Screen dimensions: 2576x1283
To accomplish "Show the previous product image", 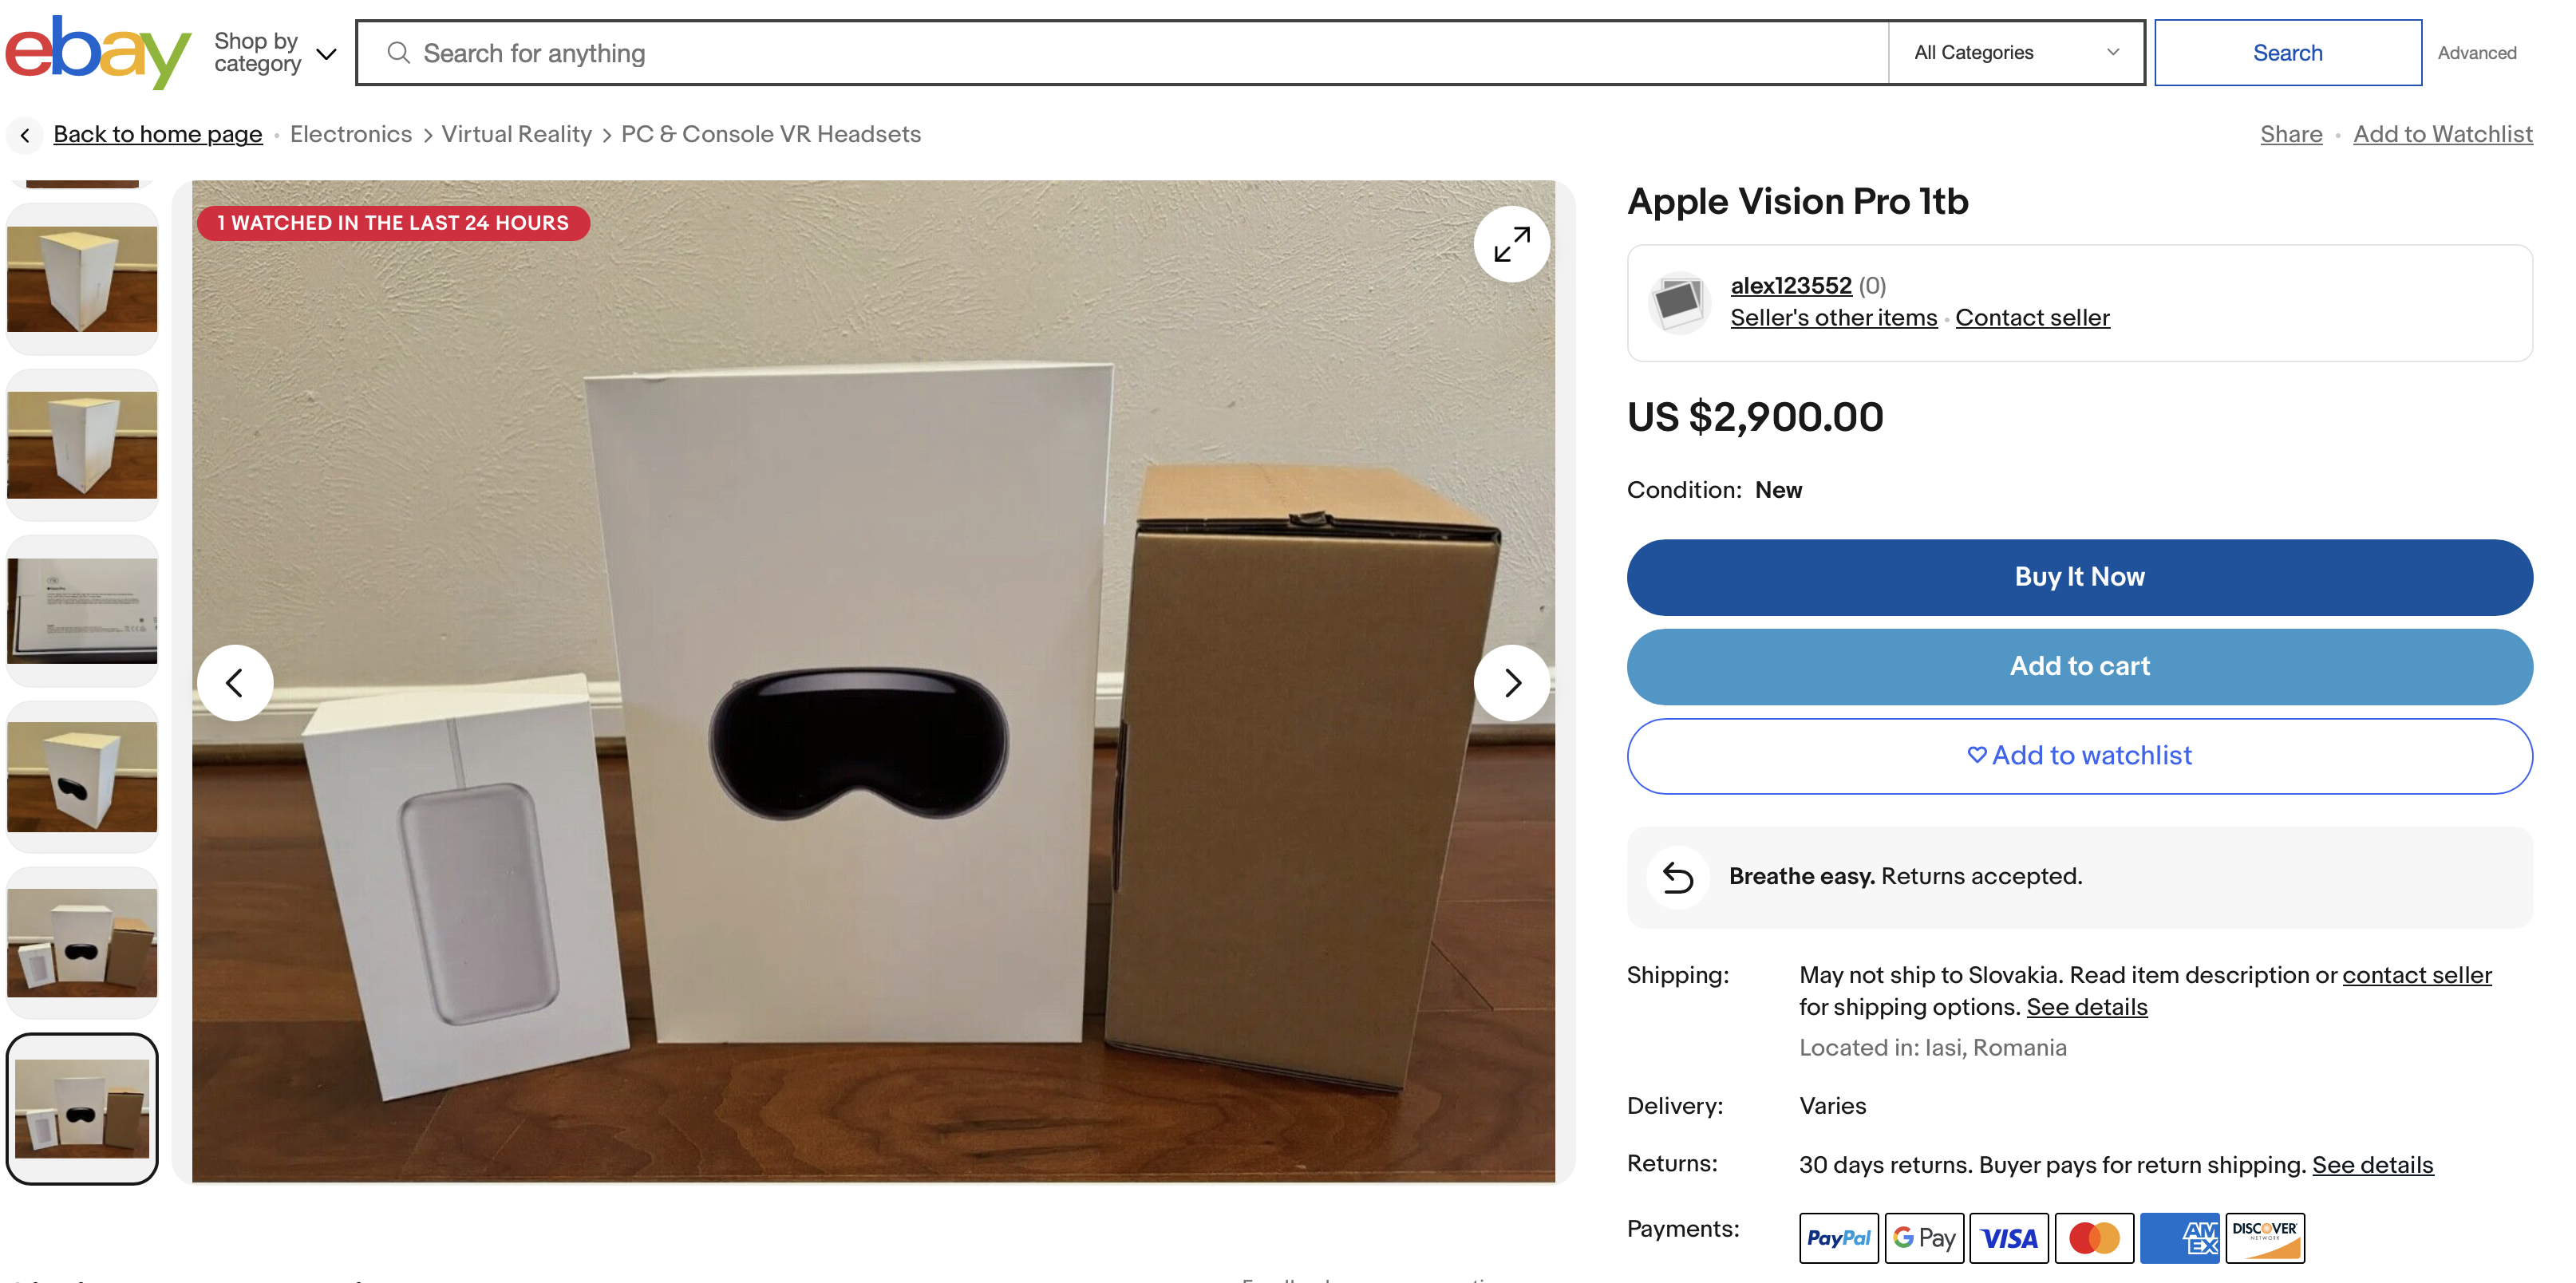I will click(x=235, y=683).
